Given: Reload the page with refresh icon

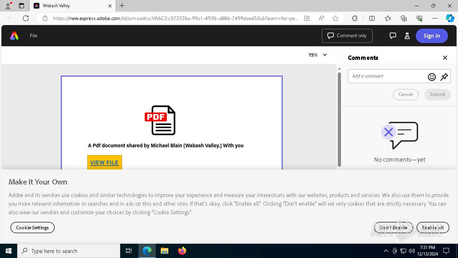Looking at the screenshot, I should tap(26, 18).
